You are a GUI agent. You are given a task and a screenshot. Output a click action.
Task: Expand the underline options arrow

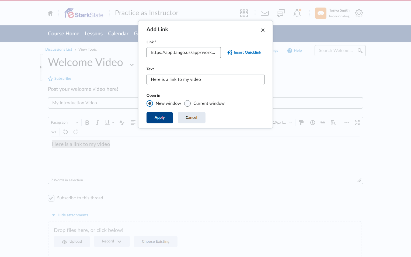point(113,123)
